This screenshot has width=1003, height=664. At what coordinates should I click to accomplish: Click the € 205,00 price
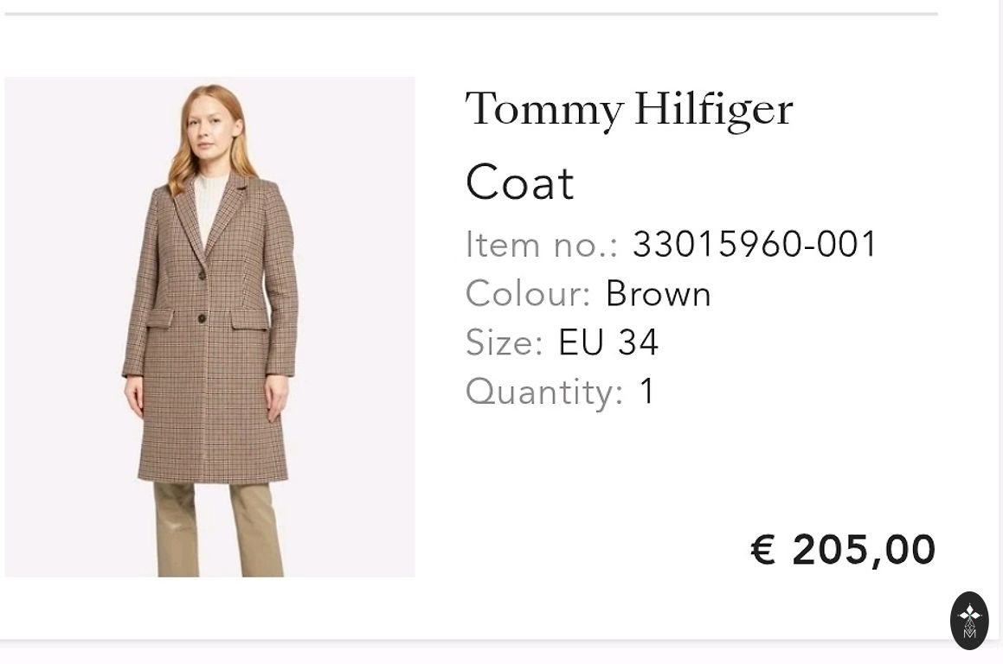(842, 550)
